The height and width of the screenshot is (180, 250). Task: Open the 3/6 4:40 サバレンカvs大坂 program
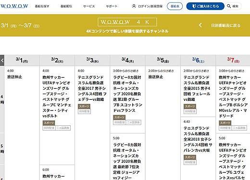(x=198, y=139)
